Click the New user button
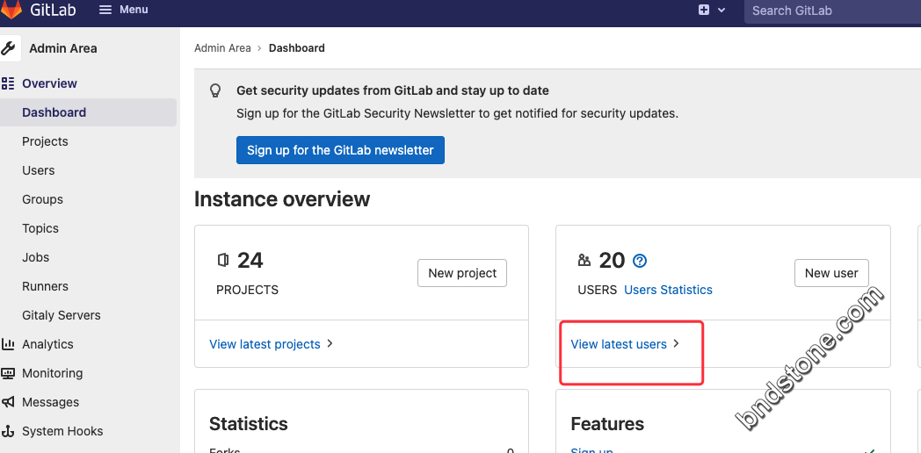The height and width of the screenshot is (453, 921). 831,273
